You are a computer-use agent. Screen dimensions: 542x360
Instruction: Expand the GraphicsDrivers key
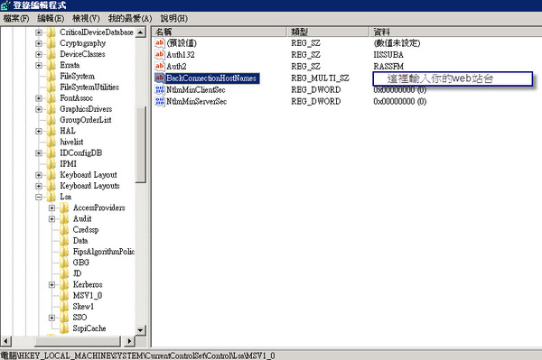point(39,109)
